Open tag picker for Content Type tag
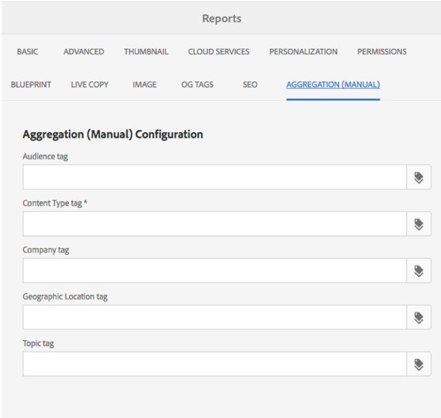This screenshot has height=418, width=441. pos(418,224)
